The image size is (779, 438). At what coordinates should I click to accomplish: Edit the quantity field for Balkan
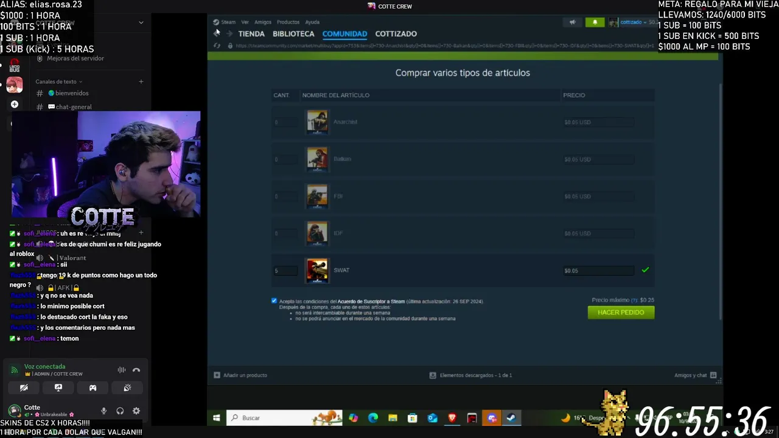tap(284, 159)
